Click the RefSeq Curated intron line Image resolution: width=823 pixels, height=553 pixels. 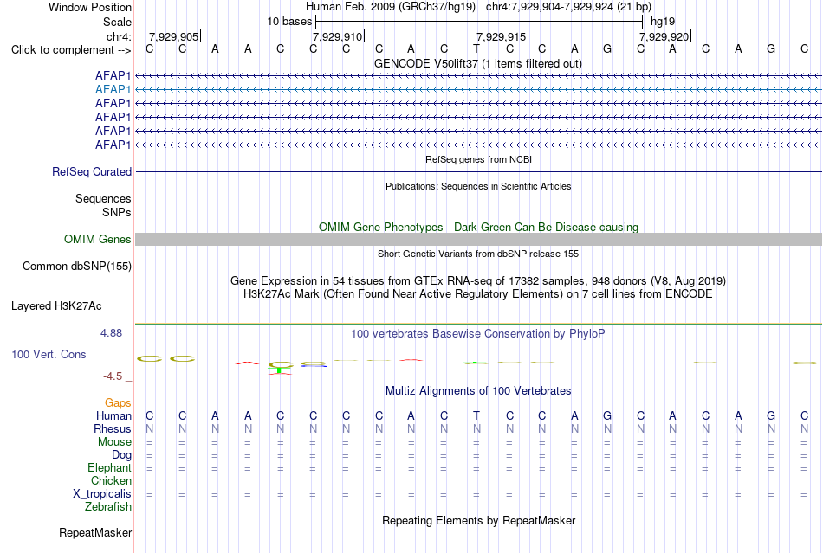point(479,172)
